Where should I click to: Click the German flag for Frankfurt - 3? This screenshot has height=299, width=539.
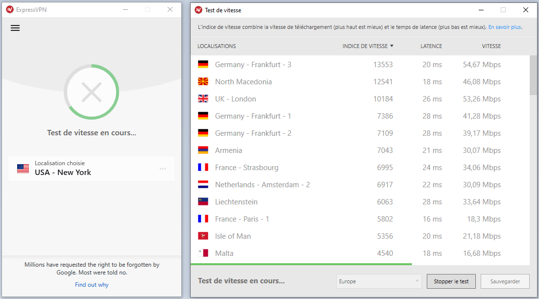click(203, 64)
